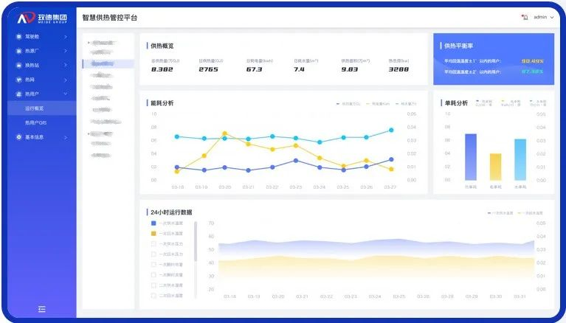Click the 供热概览 panel heading
The image size is (566, 323).
click(x=162, y=46)
